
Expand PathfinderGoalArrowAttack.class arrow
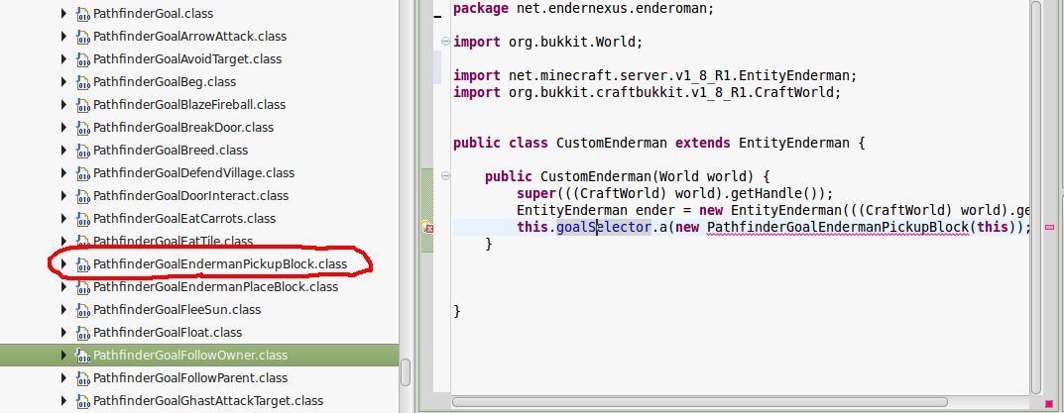tap(63, 36)
